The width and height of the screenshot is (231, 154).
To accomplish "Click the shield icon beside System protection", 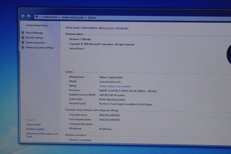I will coord(23,43).
